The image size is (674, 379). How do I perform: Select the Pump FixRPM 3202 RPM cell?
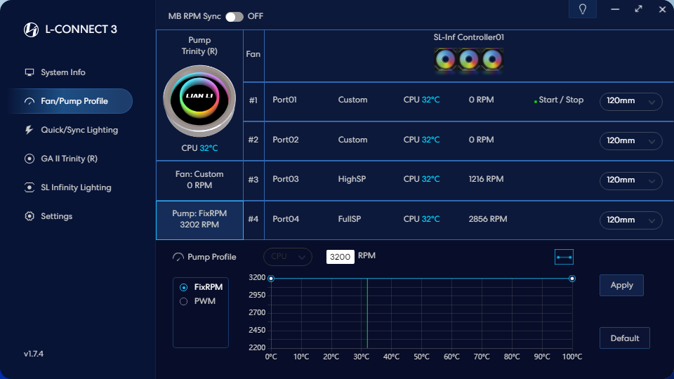pos(199,220)
